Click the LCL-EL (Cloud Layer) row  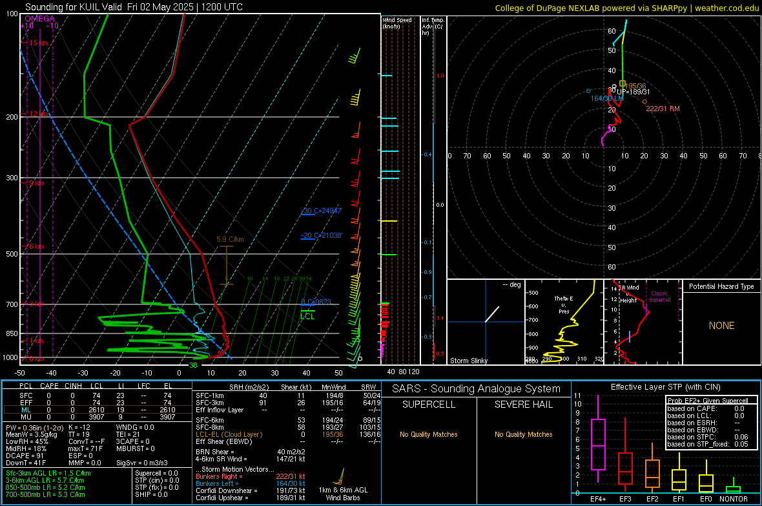point(288,434)
